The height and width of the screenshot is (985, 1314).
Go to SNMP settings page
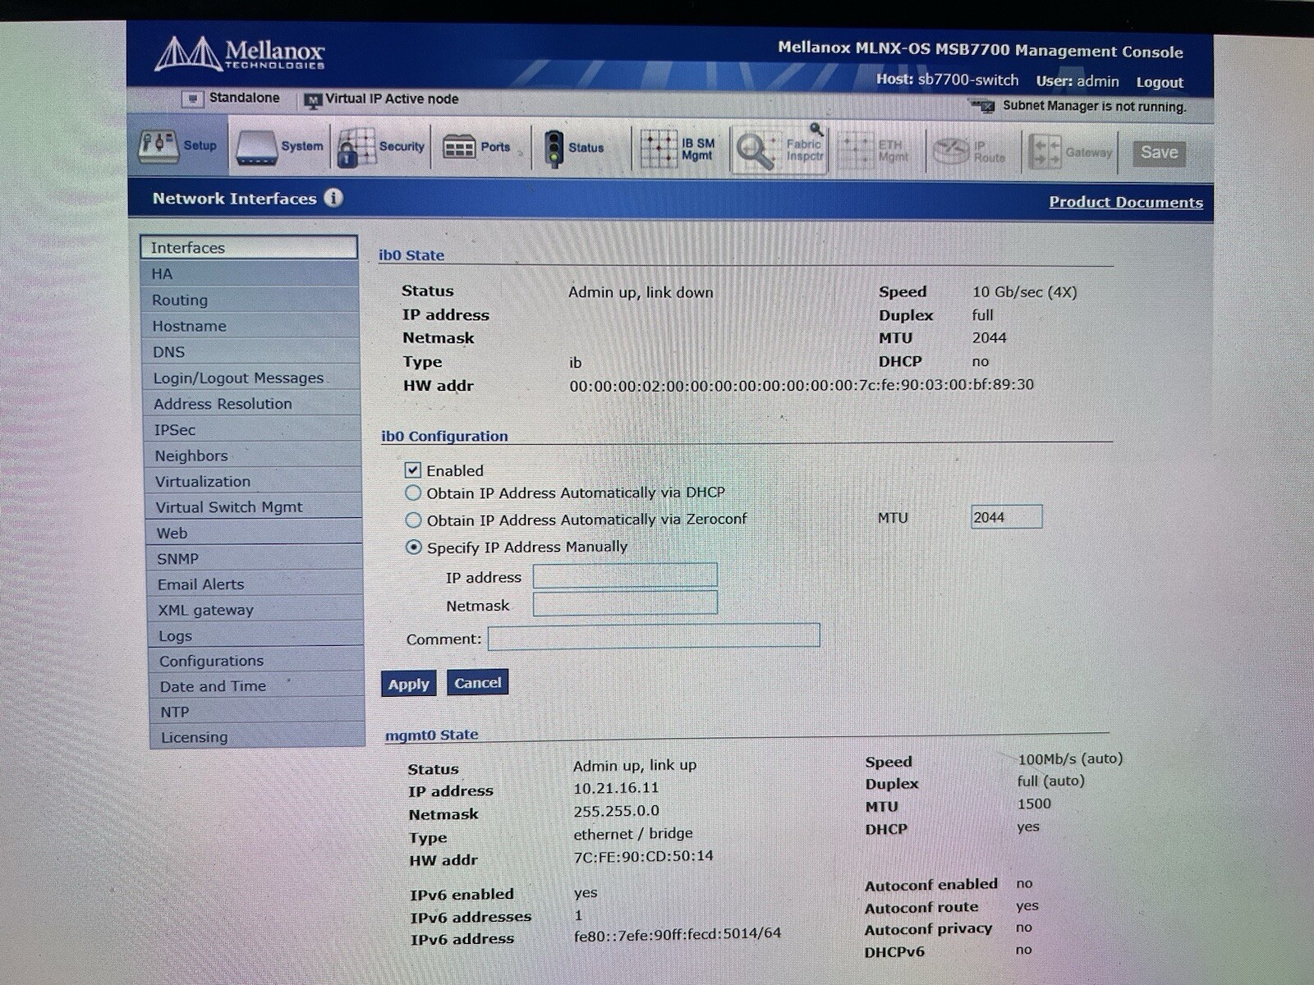tap(255, 558)
